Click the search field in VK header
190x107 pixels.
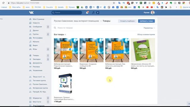(x=66, y=12)
